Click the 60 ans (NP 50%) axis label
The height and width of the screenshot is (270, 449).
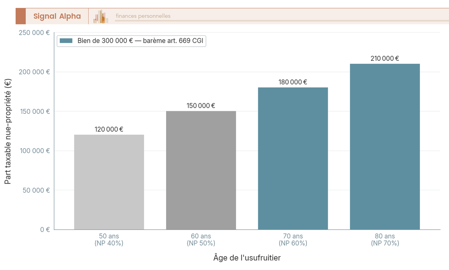coord(201,240)
